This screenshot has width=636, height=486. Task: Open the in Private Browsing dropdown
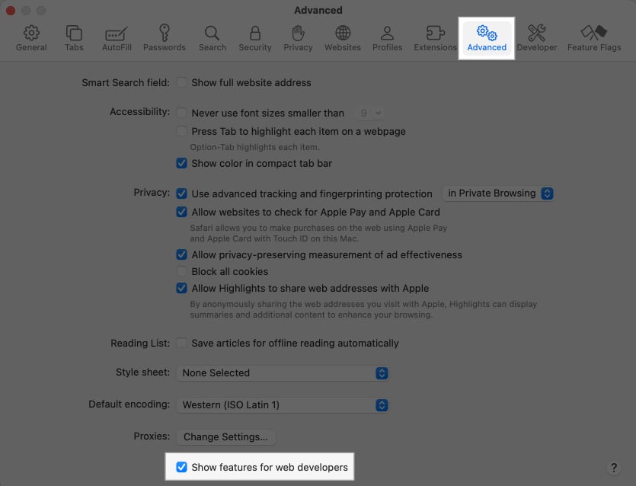(x=498, y=193)
